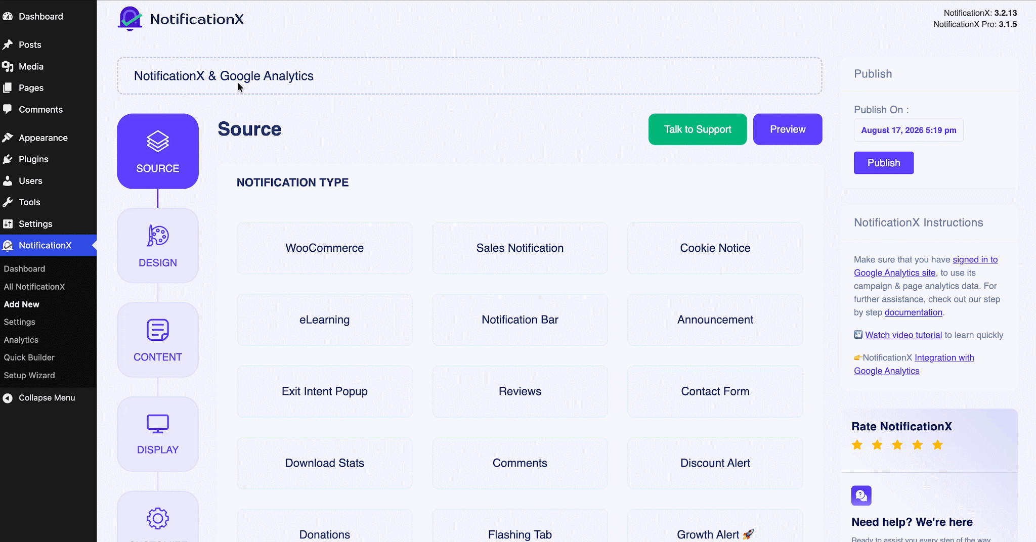Pick the Exit Intent Popup type
The height and width of the screenshot is (542, 1036).
[x=325, y=391]
